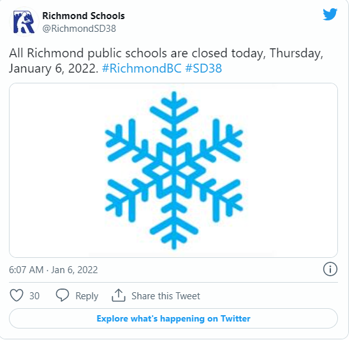Choose the Reply text label

point(87,296)
